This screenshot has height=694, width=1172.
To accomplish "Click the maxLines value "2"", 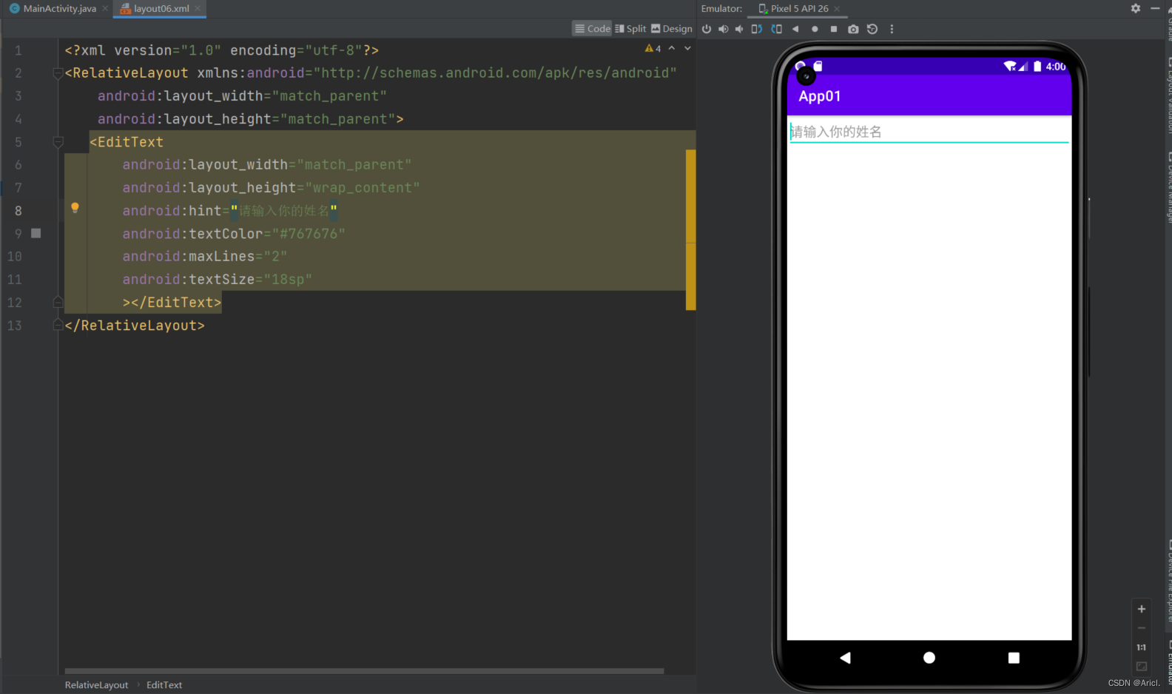I will pyautogui.click(x=275, y=257).
